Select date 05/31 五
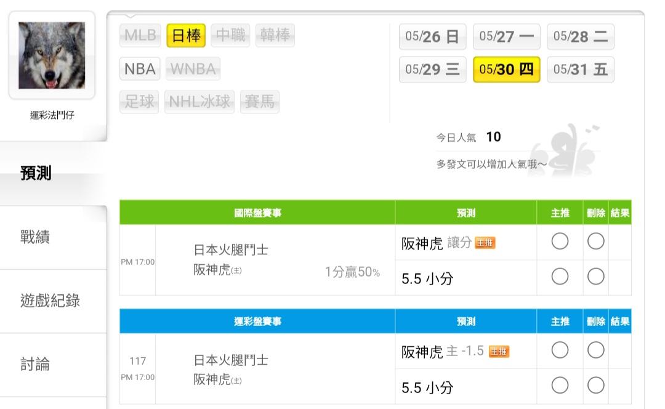Image resolution: width=665 pixels, height=409 pixels. pos(580,70)
